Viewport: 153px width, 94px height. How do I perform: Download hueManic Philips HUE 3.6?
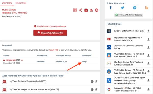coord(148,89)
